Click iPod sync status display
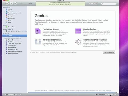 click(x=61, y=4)
